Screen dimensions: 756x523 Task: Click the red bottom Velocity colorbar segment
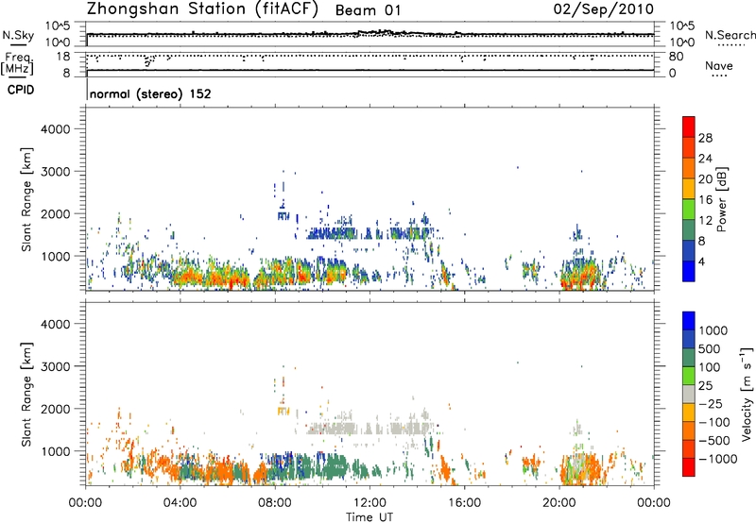click(x=689, y=467)
